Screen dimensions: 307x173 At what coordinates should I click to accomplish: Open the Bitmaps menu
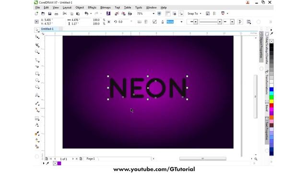(106, 8)
